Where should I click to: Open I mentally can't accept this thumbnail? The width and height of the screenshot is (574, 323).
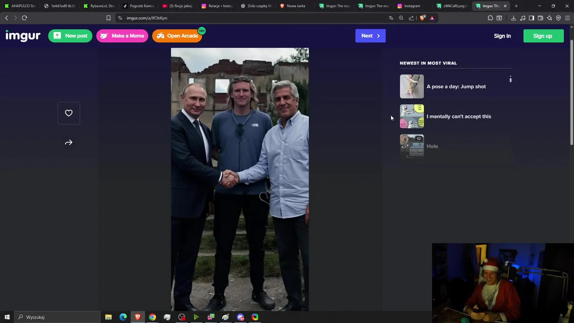coord(412,116)
